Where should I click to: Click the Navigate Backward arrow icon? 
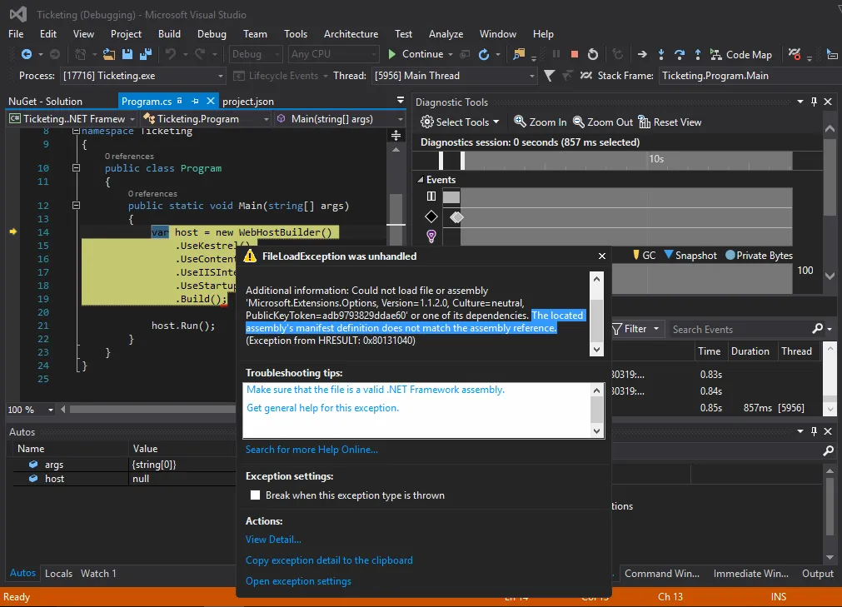[x=27, y=55]
